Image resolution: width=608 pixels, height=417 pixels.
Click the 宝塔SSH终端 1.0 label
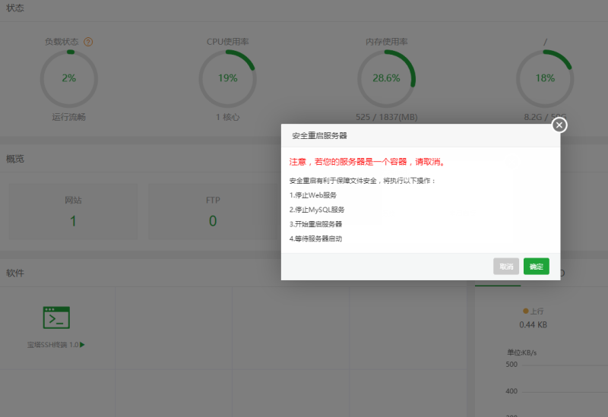(52, 345)
